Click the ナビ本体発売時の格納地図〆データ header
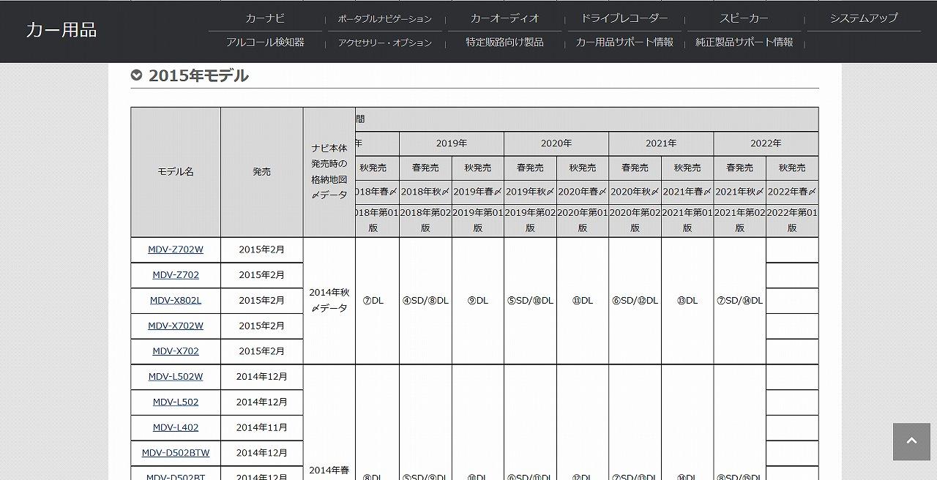Screen dimensions: 937x480 tap(329, 172)
